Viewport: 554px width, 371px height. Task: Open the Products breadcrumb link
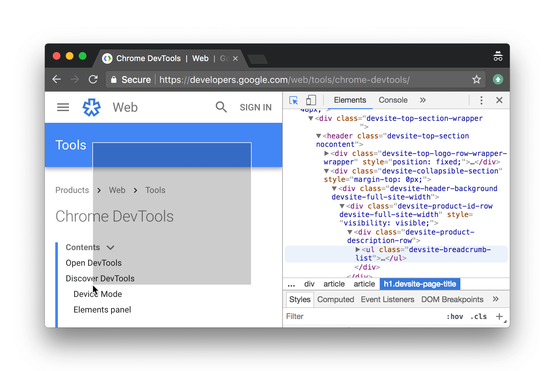tap(72, 190)
